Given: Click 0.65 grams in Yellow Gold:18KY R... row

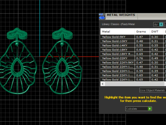Looking at the screenshot, I should click(x=139, y=54).
